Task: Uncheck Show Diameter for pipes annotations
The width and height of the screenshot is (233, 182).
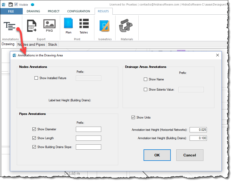Action: (x=34, y=129)
